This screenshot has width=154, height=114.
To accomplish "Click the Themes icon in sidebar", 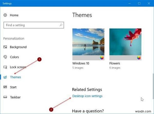I will point(5,77).
